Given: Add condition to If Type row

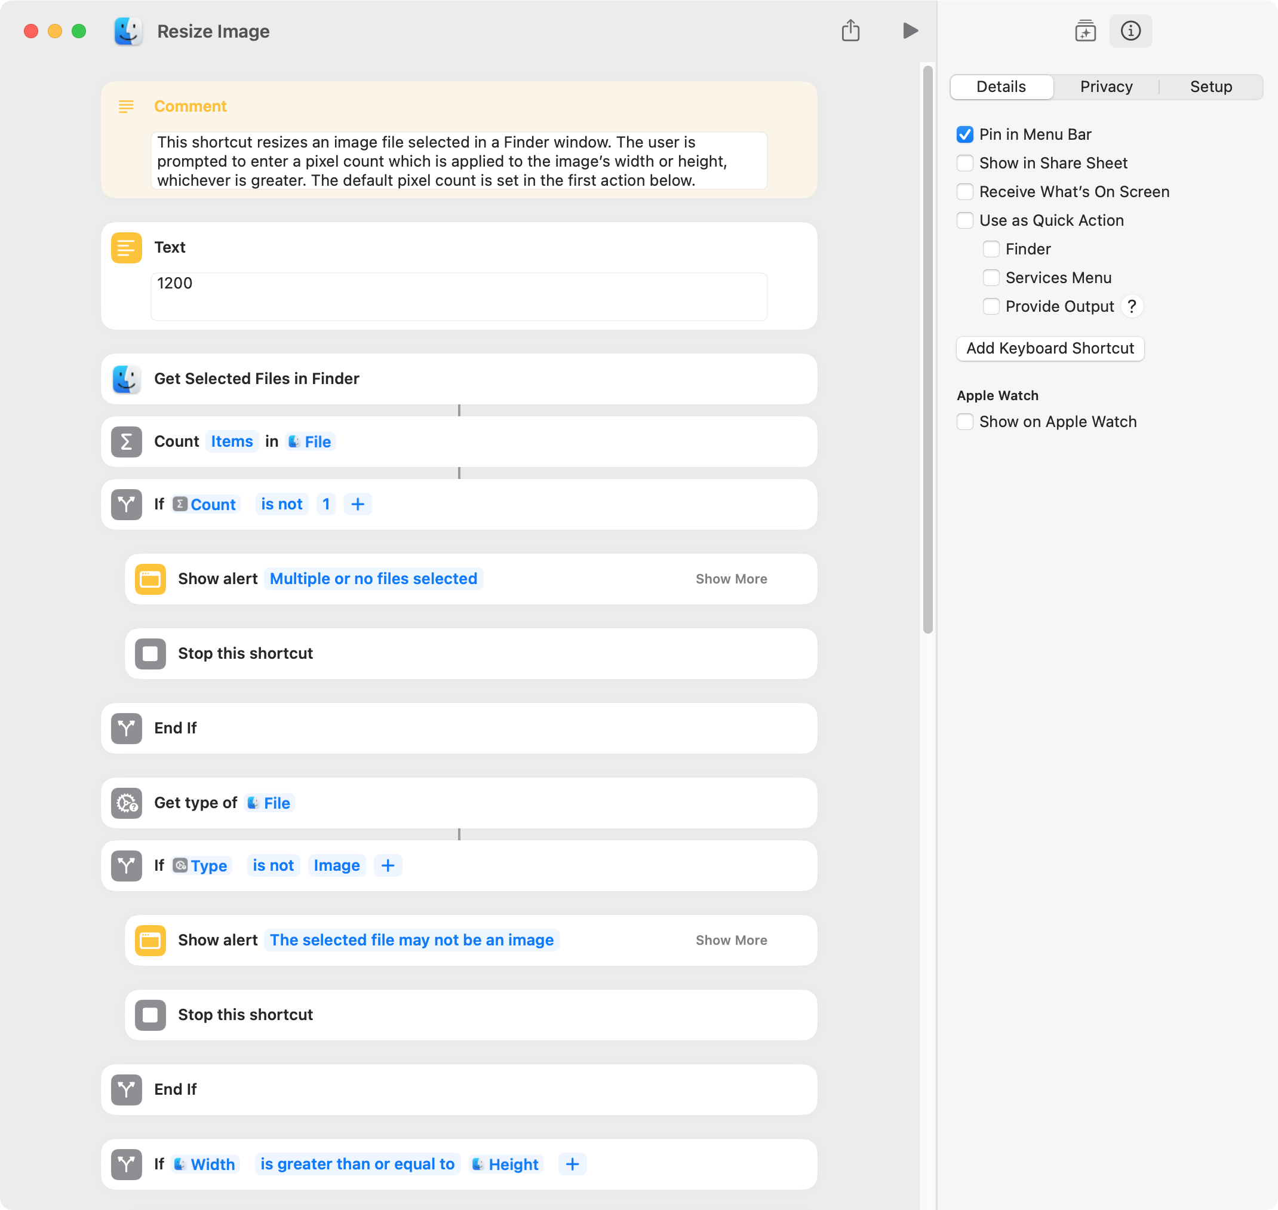Looking at the screenshot, I should (388, 865).
